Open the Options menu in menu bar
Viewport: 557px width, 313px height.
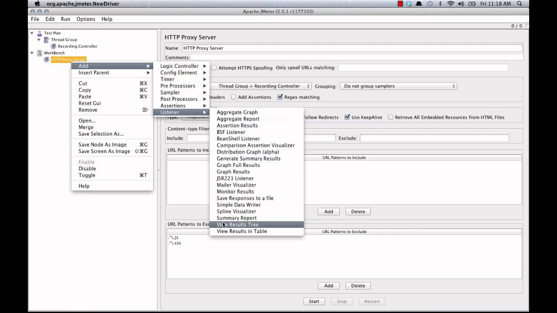tap(86, 19)
